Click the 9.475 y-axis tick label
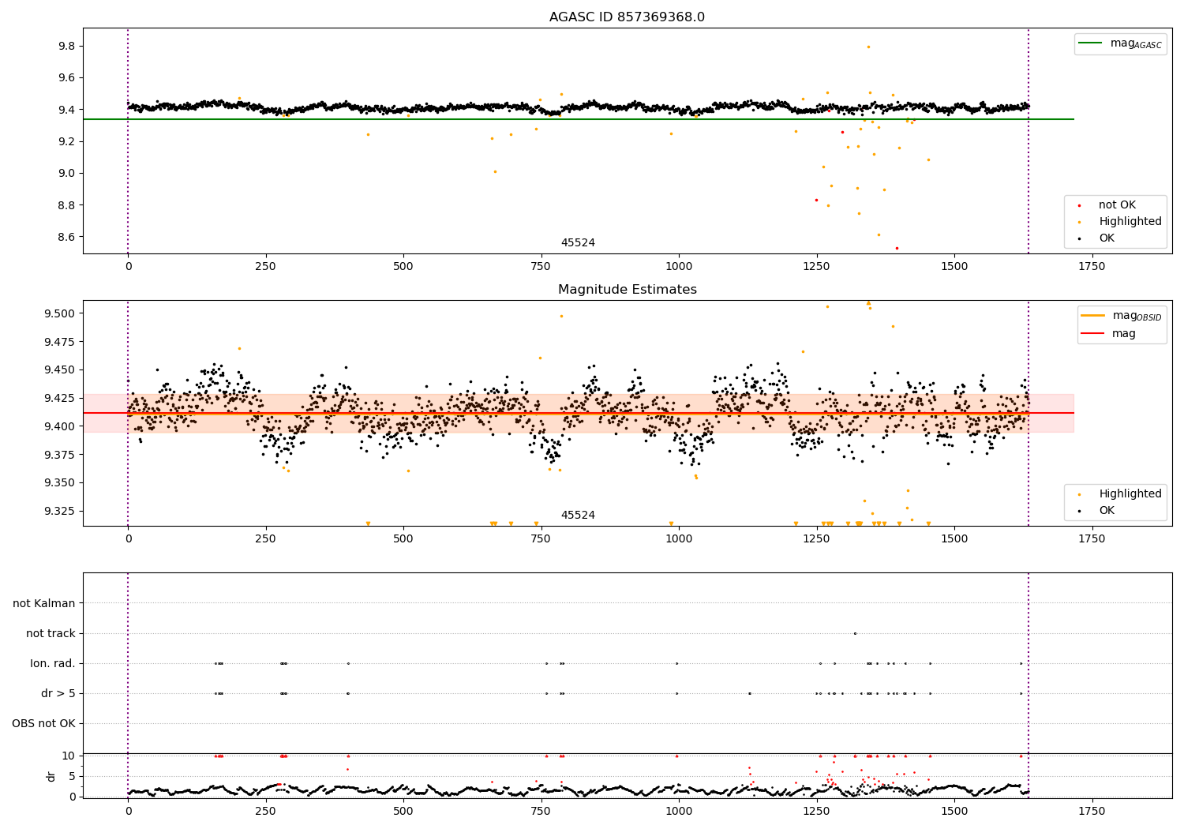This screenshot has height=829, width=1184. point(60,342)
